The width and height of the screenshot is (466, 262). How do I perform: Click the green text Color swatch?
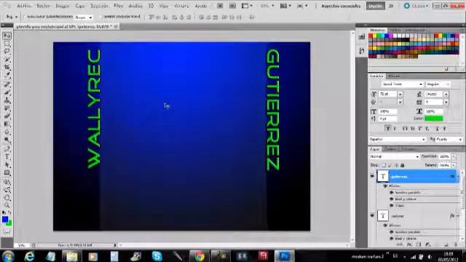coord(434,119)
